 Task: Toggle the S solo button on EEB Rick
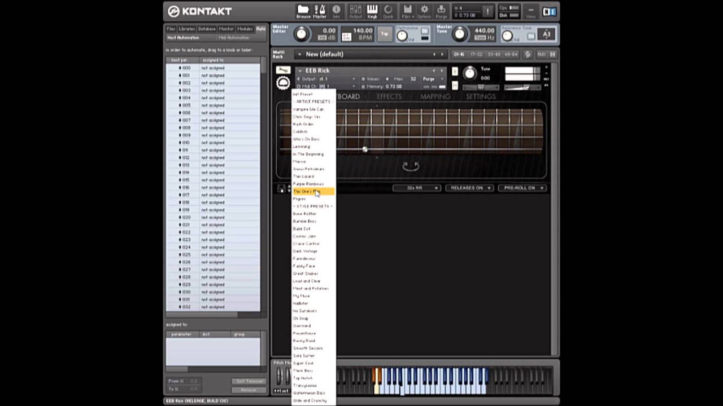(x=455, y=72)
